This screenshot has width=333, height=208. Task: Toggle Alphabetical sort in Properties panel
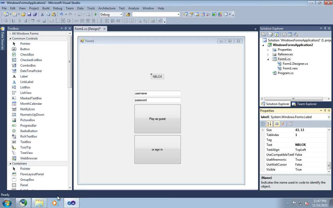(x=269, y=124)
